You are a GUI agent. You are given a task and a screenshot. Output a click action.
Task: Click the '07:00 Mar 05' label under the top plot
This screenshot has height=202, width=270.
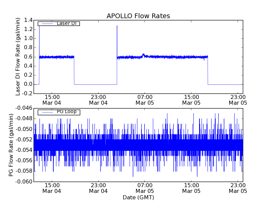pos(145,100)
